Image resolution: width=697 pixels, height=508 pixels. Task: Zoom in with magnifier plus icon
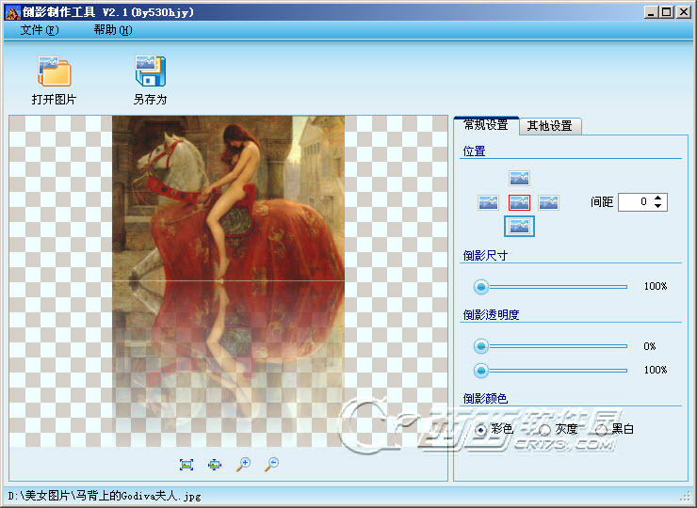coord(243,464)
